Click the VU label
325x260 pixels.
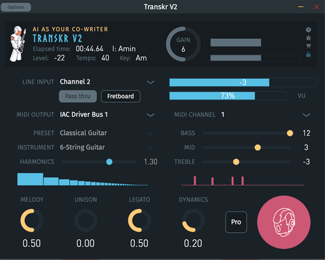[302, 96]
